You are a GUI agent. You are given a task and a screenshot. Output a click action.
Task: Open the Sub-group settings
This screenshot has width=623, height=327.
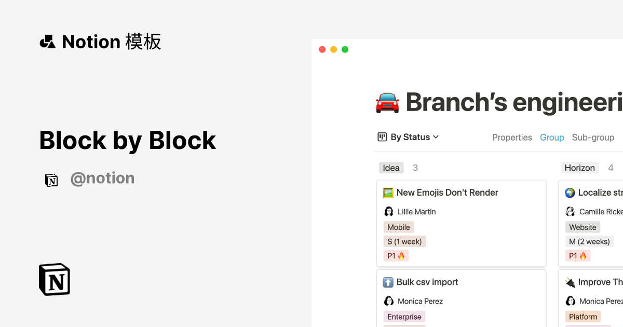[593, 137]
